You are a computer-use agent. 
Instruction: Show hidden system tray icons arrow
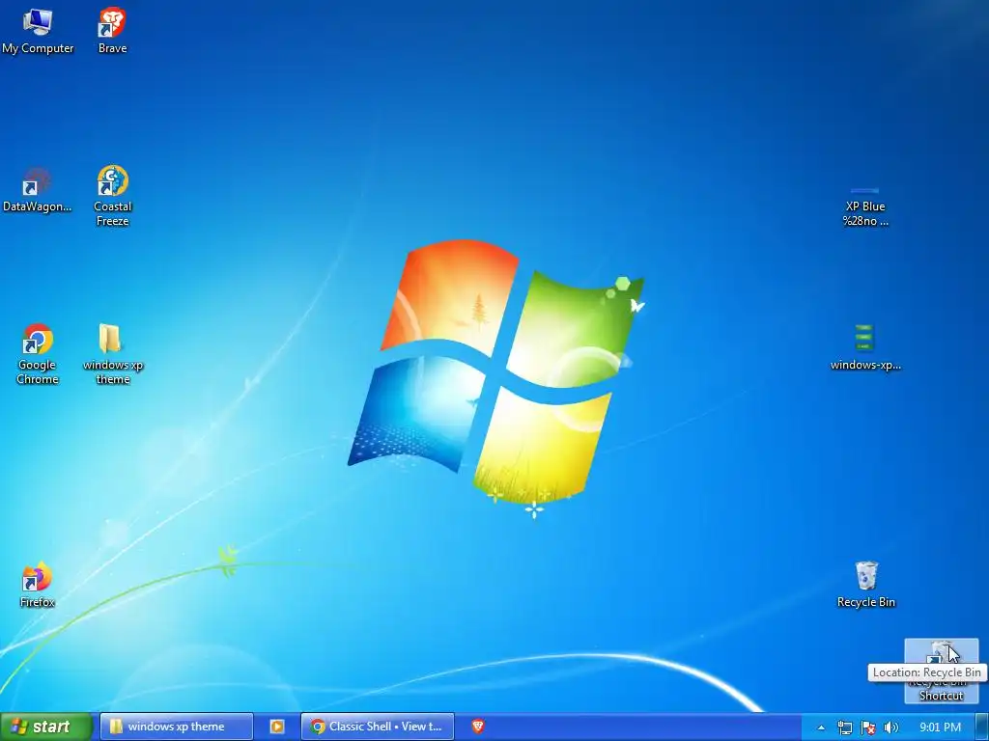point(821,727)
